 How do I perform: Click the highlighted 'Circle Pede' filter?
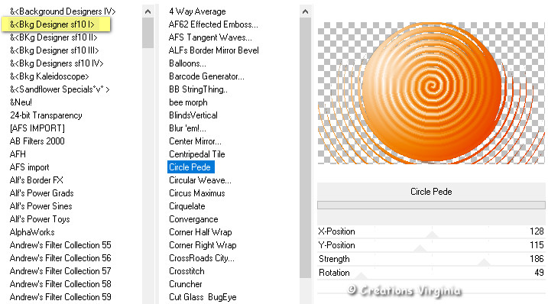(191, 167)
